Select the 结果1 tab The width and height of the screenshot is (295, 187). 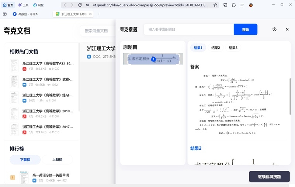click(198, 48)
